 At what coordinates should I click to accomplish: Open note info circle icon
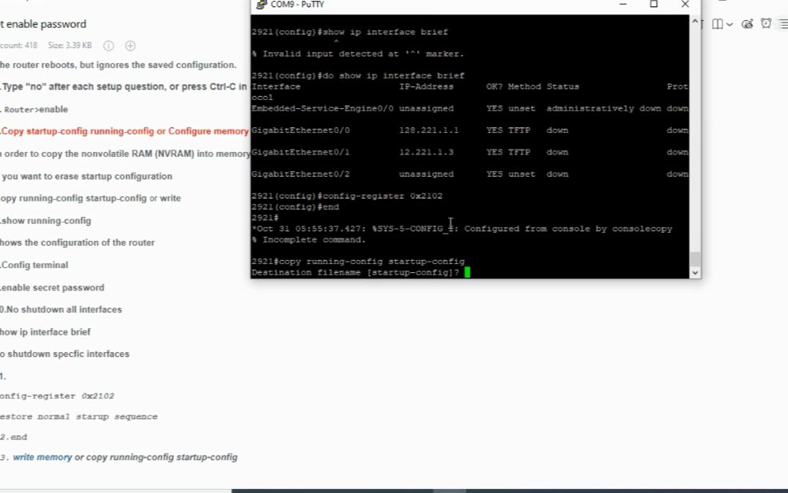coord(109,46)
